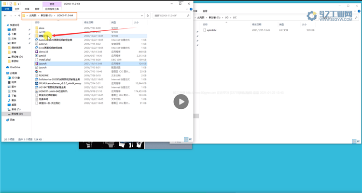Switch UGNX-11.0-64 window to large icons view
The image size is (362, 193).
point(190,140)
